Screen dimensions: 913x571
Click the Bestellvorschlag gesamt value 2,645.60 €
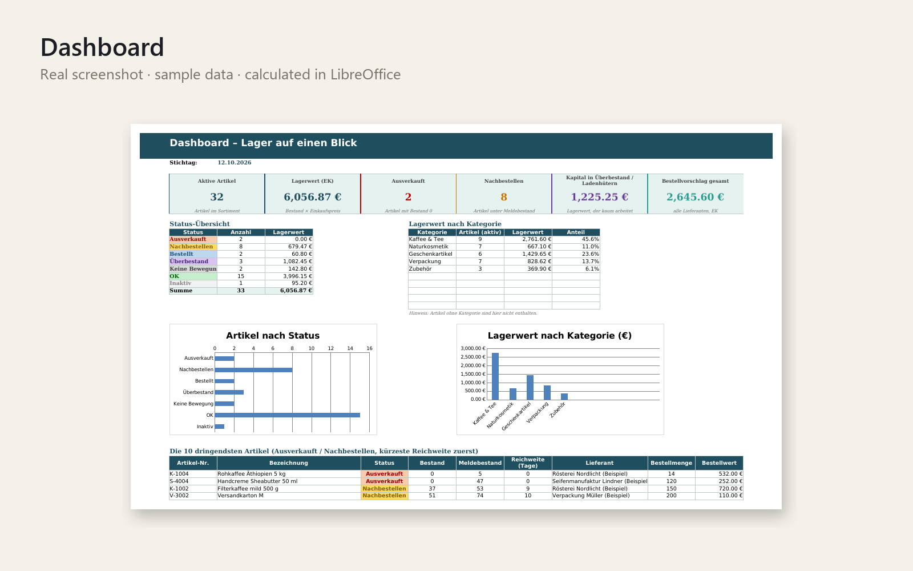pos(696,197)
